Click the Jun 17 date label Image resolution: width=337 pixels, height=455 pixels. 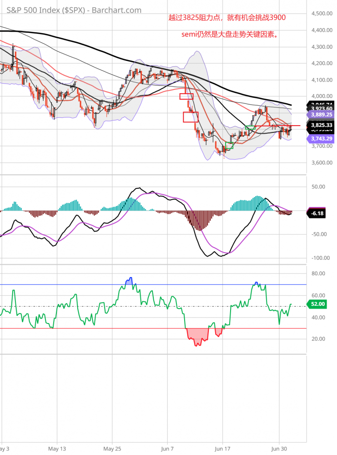click(x=222, y=448)
